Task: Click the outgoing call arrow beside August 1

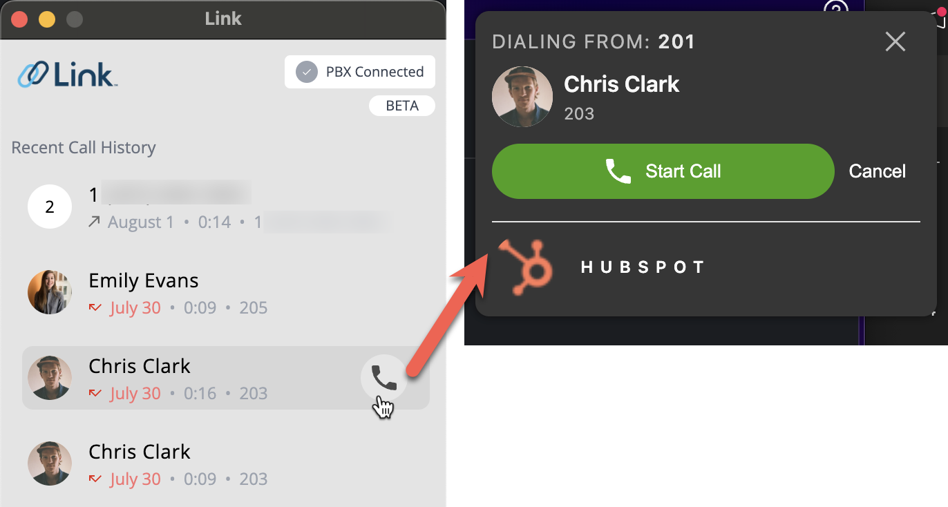Action: point(95,222)
